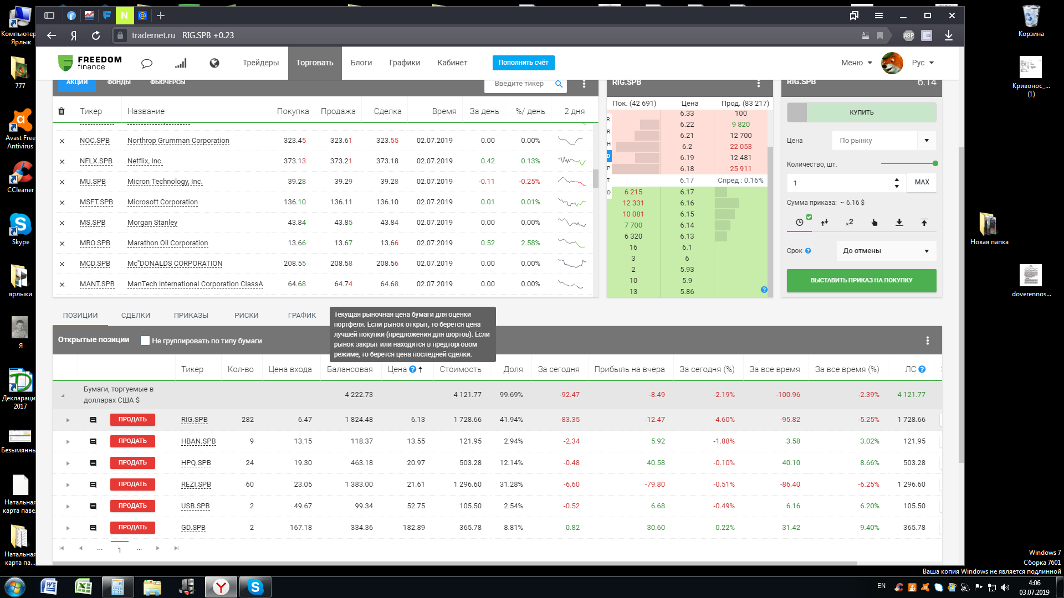
Task: Open the Кабинет menu item
Action: (452, 63)
